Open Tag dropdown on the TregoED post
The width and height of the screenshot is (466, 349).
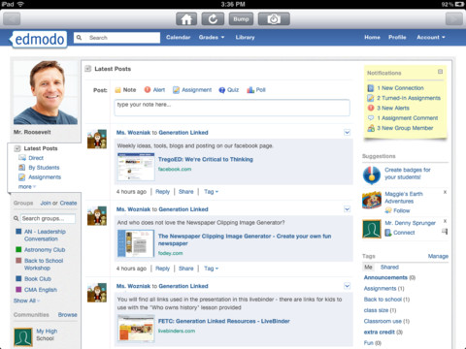coord(211,192)
